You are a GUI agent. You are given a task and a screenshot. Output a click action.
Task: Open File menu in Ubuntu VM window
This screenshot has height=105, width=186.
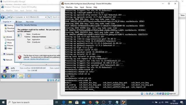click(x=63, y=7)
